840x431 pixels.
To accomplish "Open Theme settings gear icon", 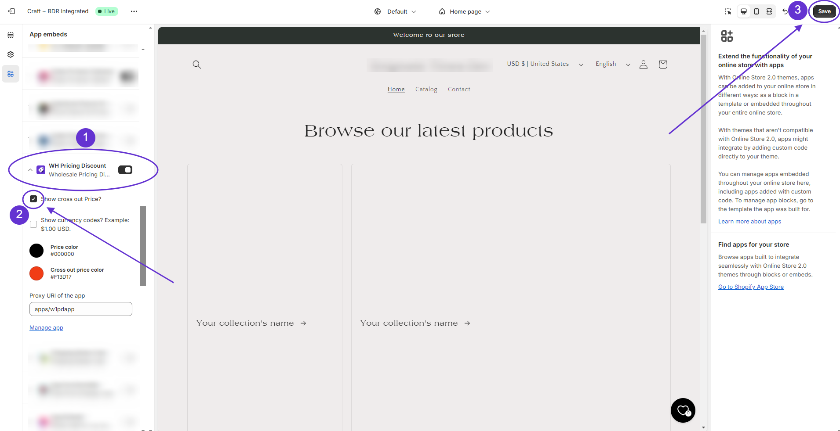I will 11,54.
